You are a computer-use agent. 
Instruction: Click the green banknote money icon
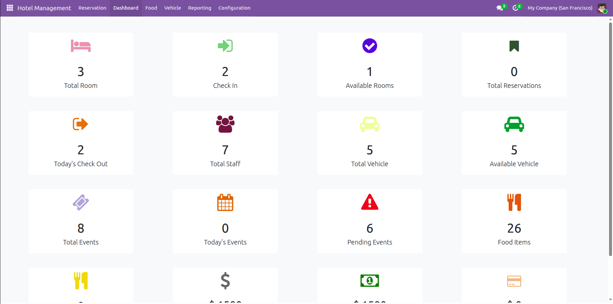pos(370,281)
